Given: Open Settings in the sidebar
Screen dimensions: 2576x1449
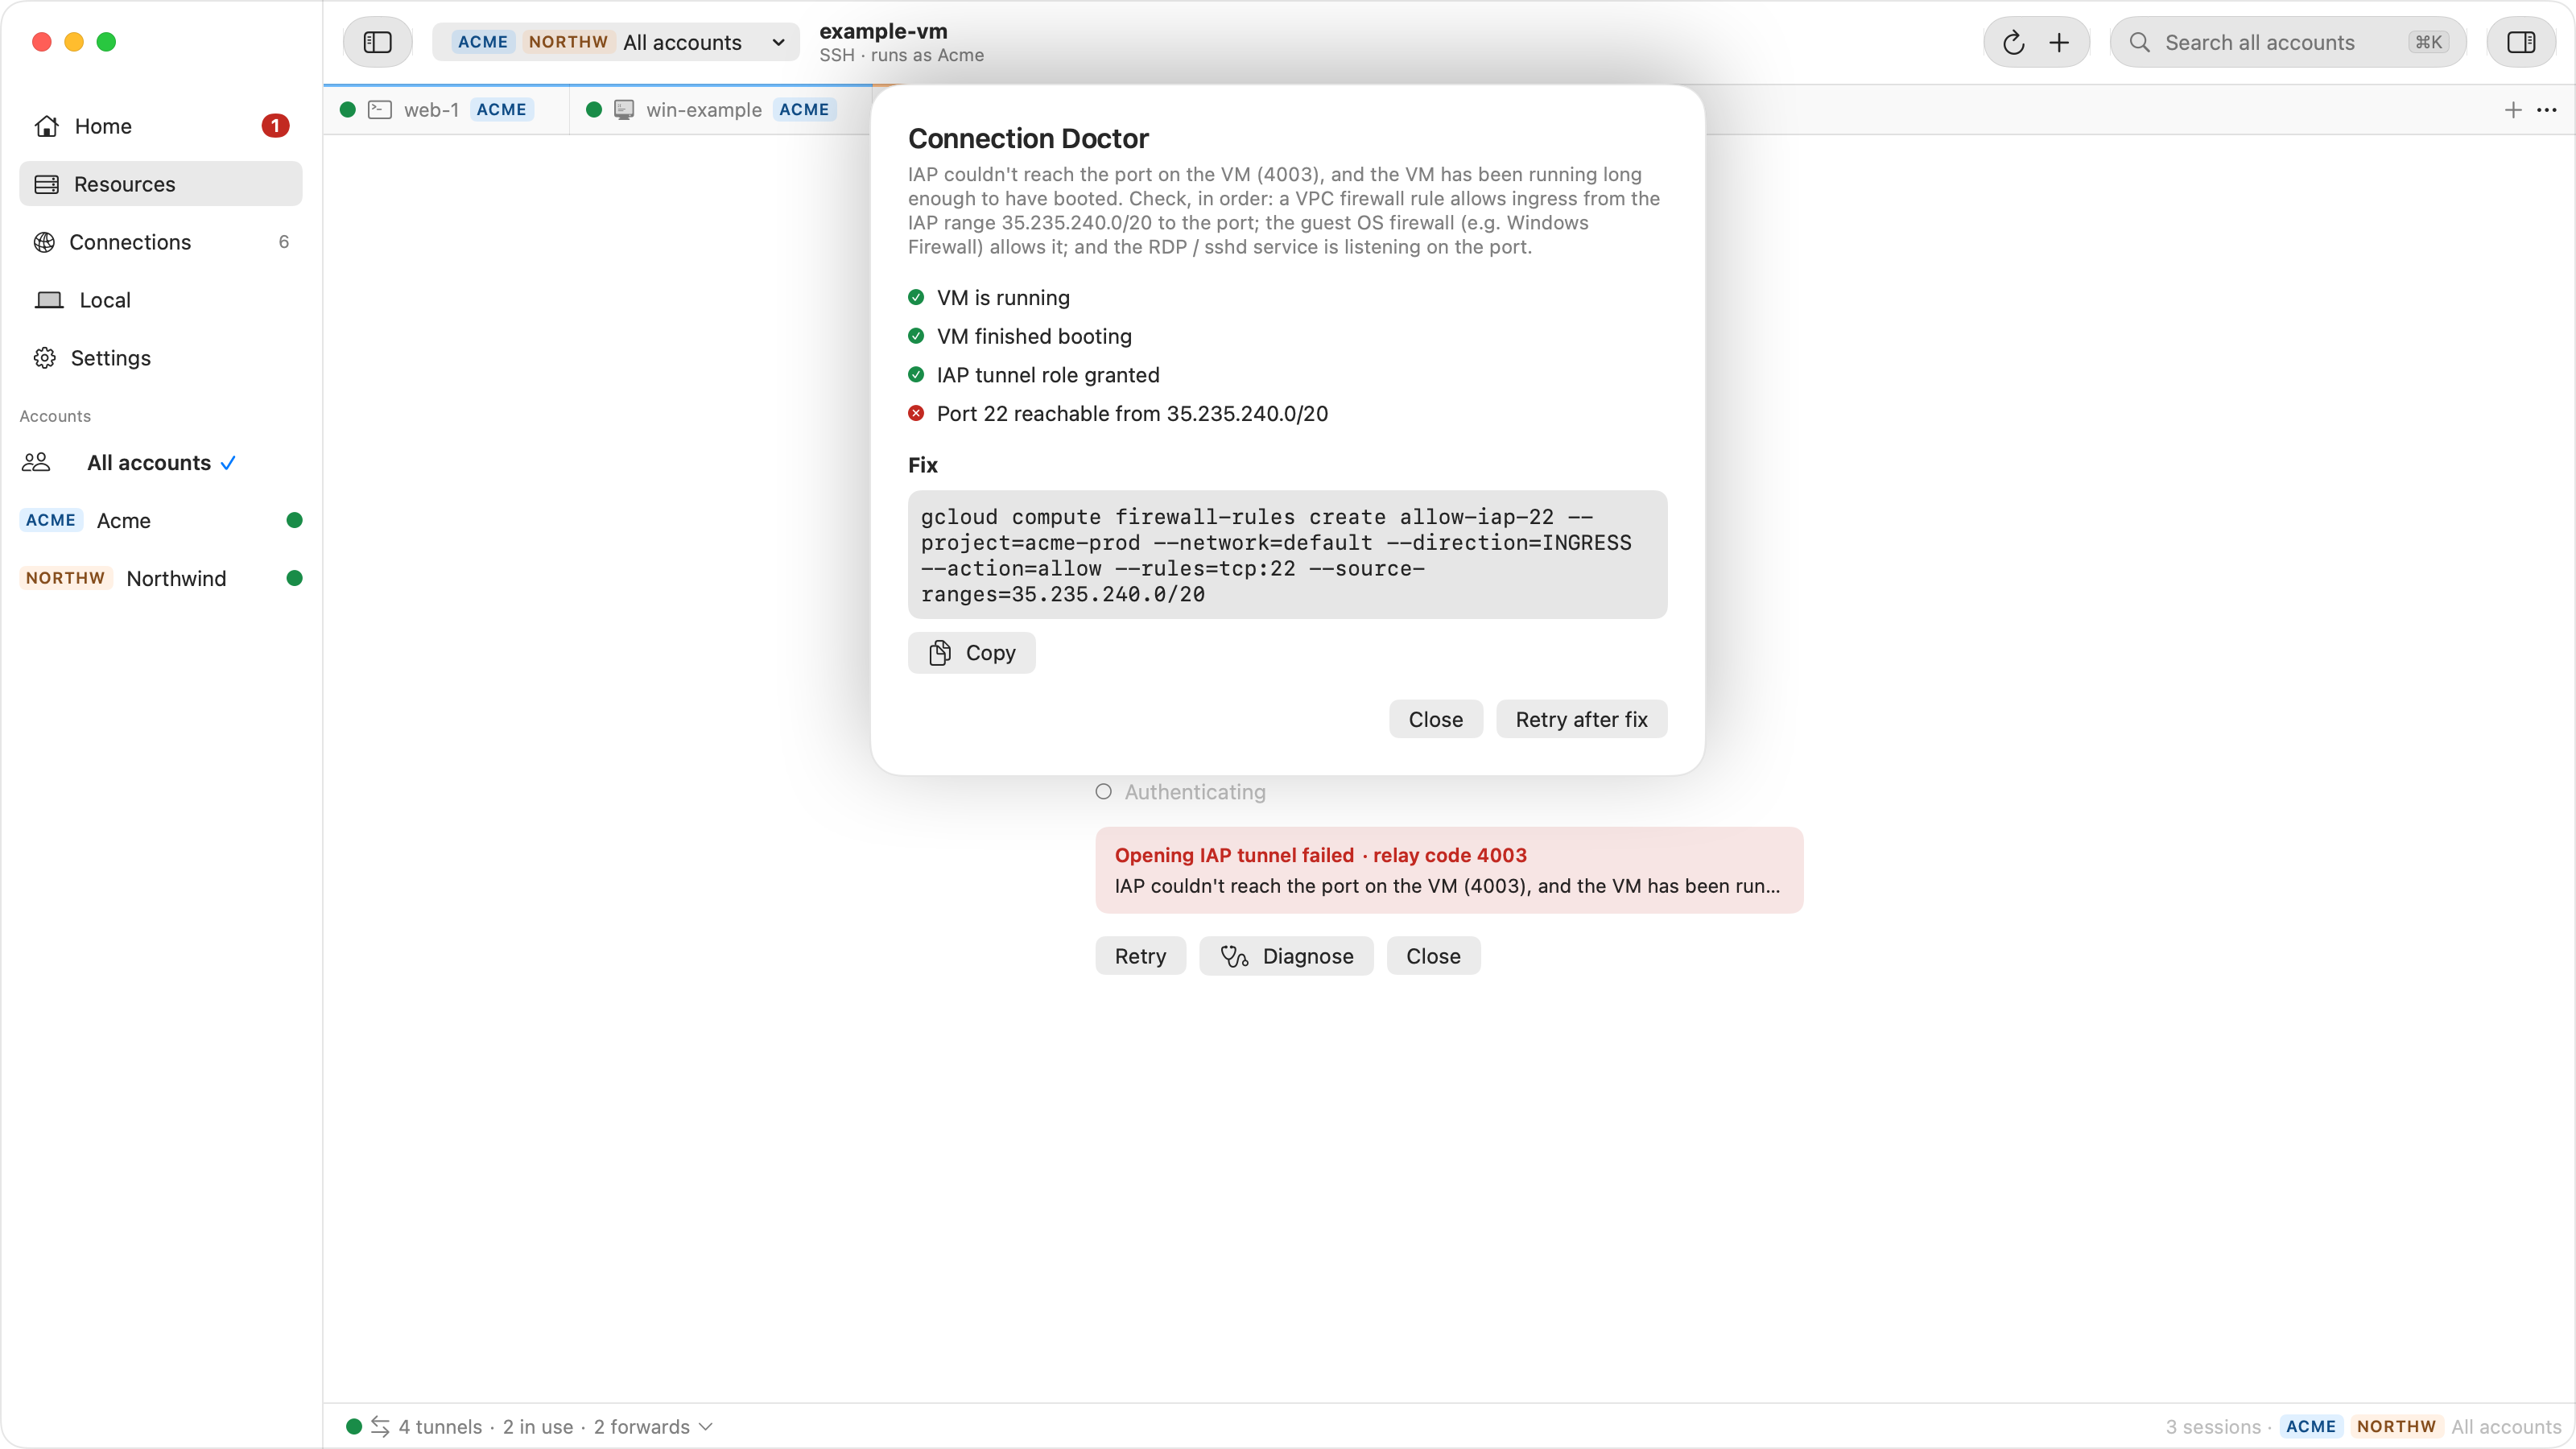Looking at the screenshot, I should [x=161, y=358].
